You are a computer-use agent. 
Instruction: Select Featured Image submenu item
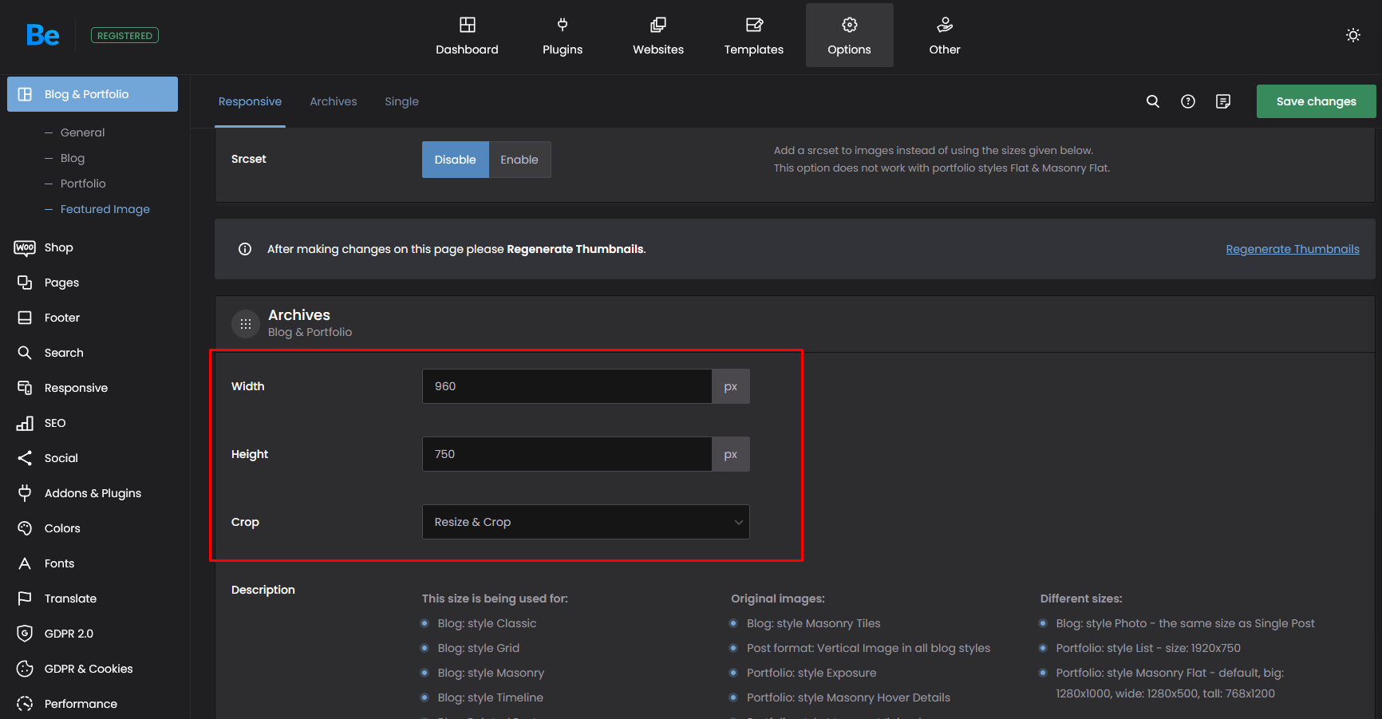(x=105, y=209)
